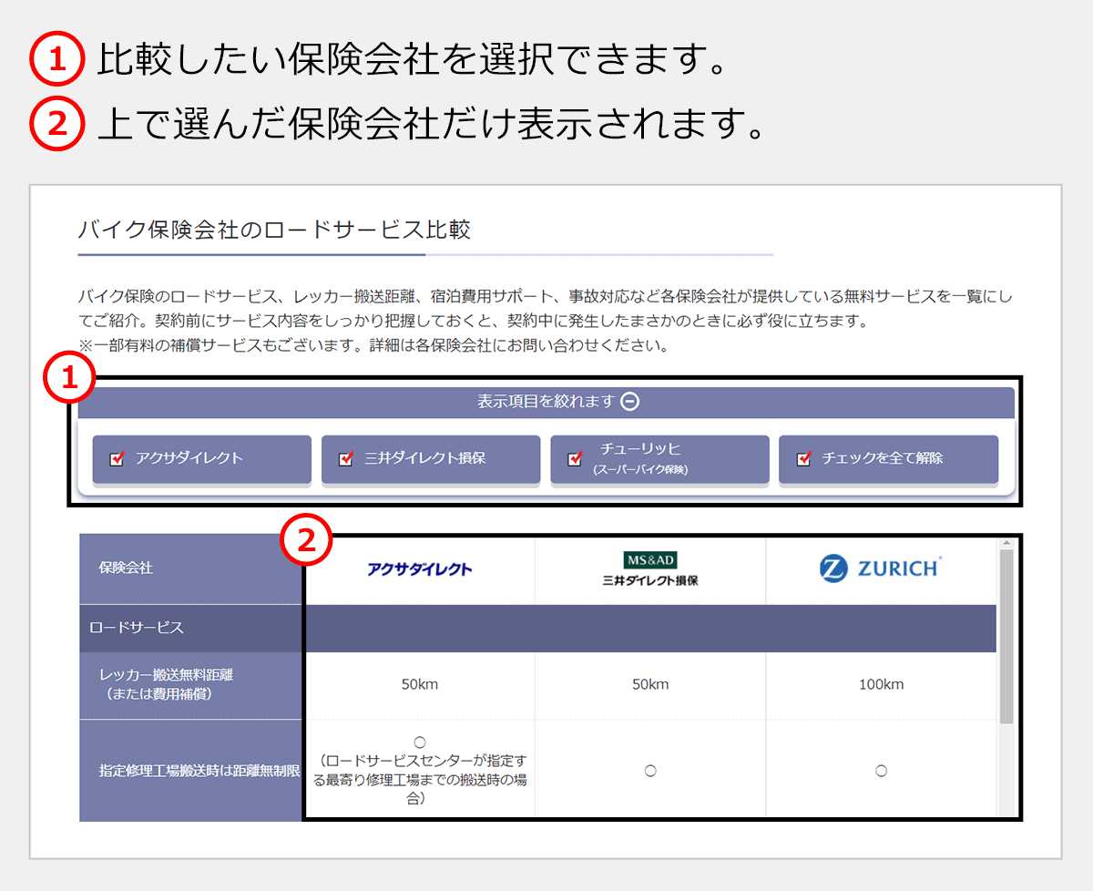Click the バイク保険会社のロードサービス比較 heading
The image size is (1093, 891).
[x=274, y=230]
